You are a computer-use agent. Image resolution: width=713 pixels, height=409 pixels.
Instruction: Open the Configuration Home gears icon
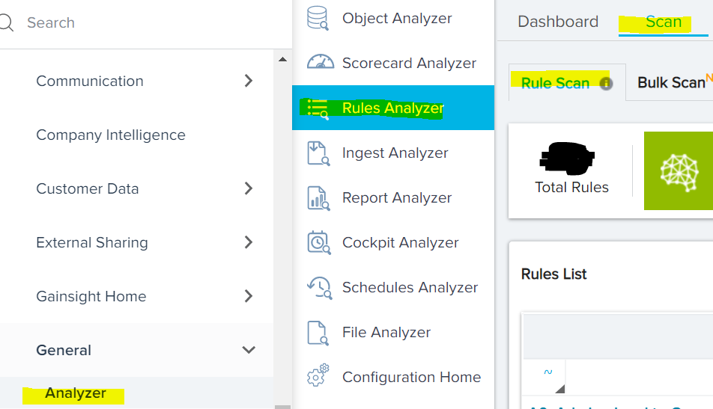318,375
